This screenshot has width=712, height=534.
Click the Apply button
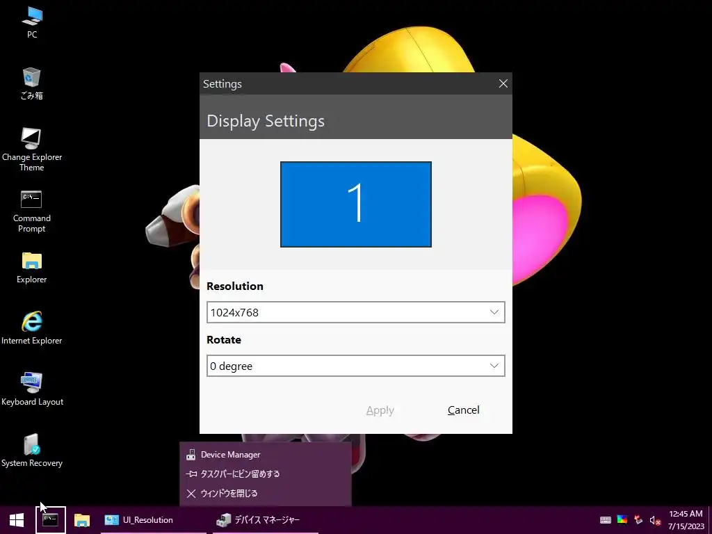click(380, 410)
